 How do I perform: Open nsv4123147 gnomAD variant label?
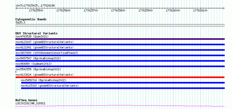pyautogui.click(x=45, y=42)
